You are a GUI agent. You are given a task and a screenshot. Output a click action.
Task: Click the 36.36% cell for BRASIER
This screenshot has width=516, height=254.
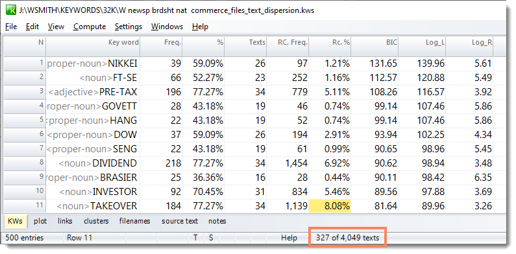tap(203, 178)
